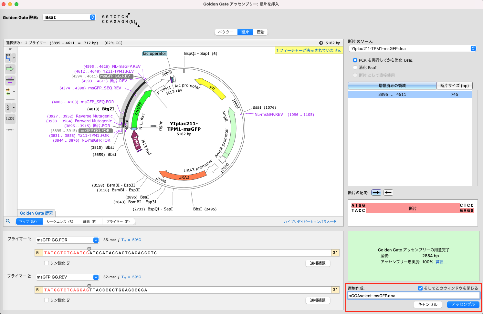Screen dimensions: 483x314
Task: Toggle the purple primers display icon
Action: [x=10, y=80]
